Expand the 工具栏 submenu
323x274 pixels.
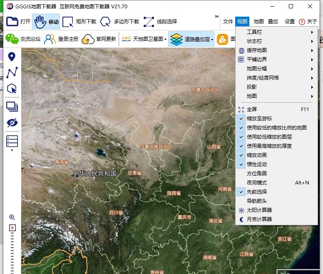point(277,32)
